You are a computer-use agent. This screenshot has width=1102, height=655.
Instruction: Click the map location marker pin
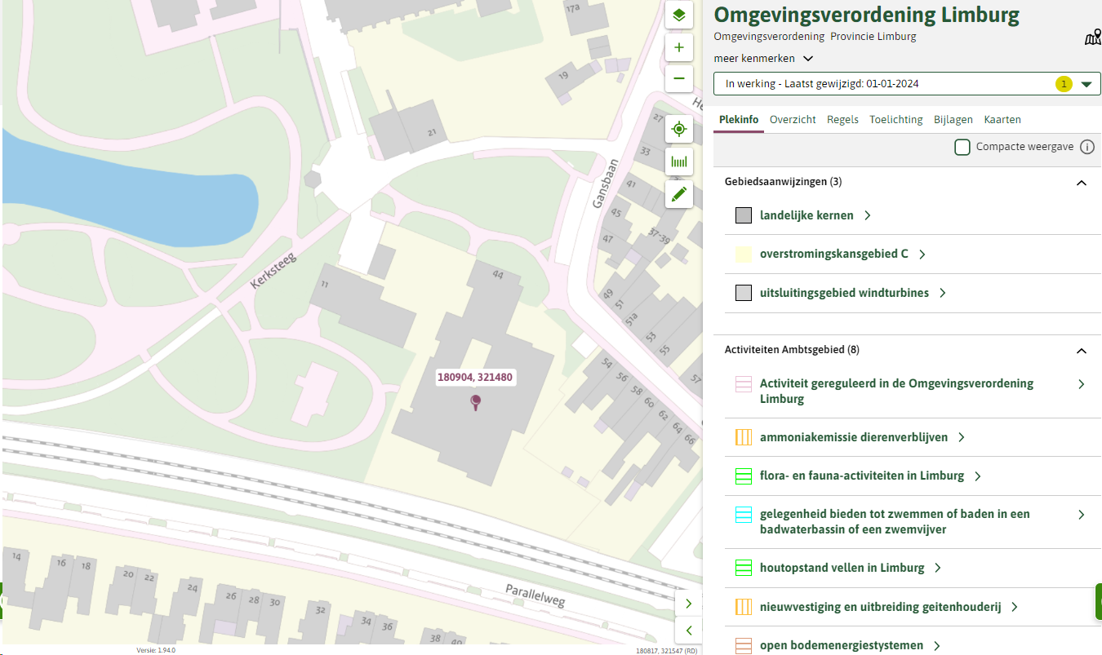[476, 401]
